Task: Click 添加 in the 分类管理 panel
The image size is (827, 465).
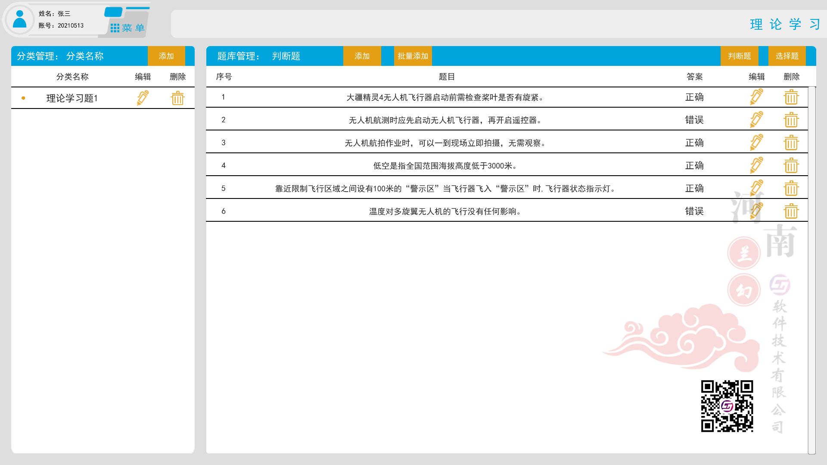Action: (x=166, y=56)
